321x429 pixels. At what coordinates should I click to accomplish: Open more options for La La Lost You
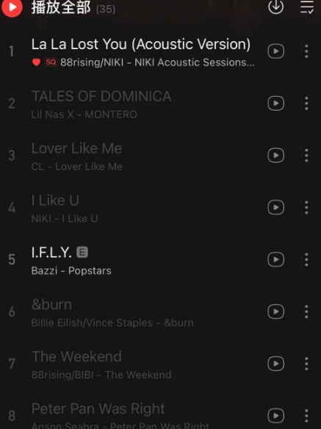pyautogui.click(x=306, y=51)
